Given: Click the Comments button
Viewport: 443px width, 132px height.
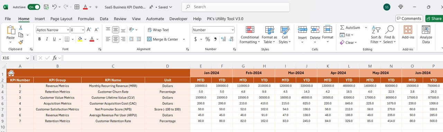Looking at the screenshot, I should pos(409,19).
